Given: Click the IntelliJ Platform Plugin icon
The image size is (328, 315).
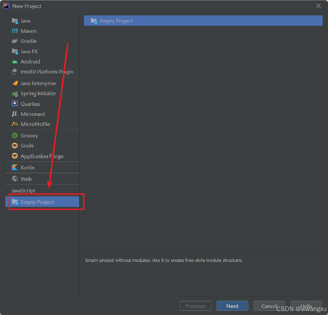Looking at the screenshot, I should pyautogui.click(x=15, y=72).
